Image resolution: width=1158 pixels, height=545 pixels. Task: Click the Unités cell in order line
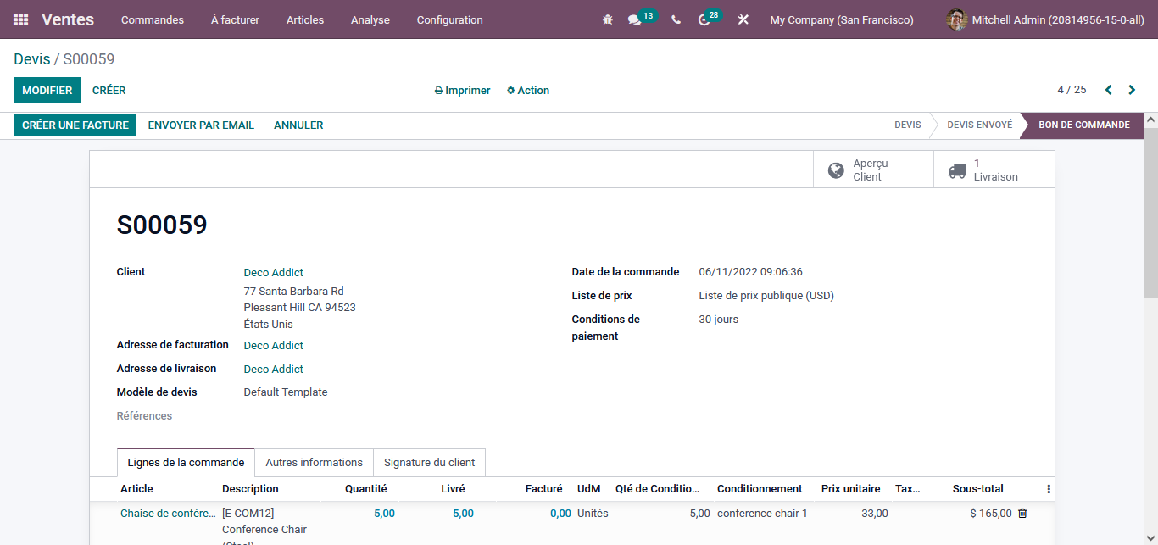point(593,514)
